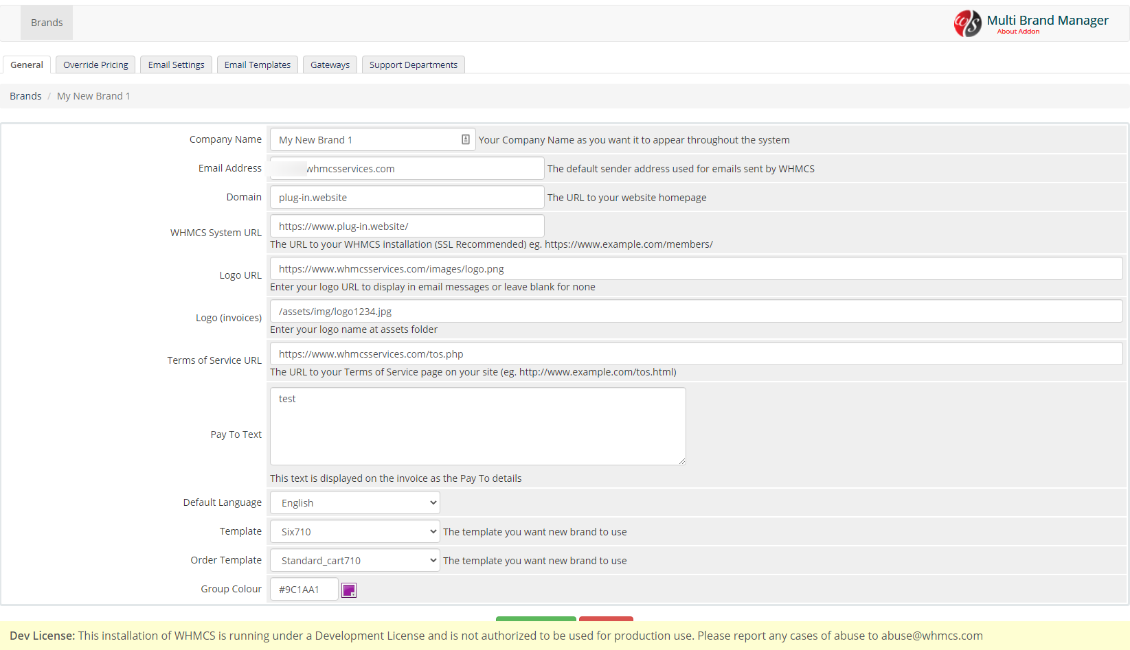The height and width of the screenshot is (650, 1130).
Task: Open the Order Template dropdown
Action: 355,560
